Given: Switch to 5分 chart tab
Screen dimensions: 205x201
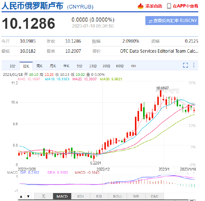Looking at the screenshot, I should [80, 66].
